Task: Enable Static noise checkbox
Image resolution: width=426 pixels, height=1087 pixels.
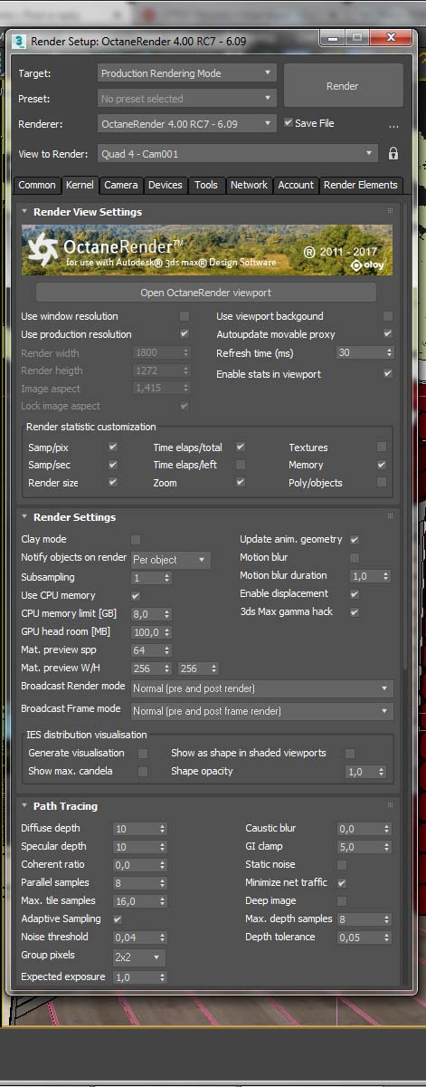Action: pos(342,865)
